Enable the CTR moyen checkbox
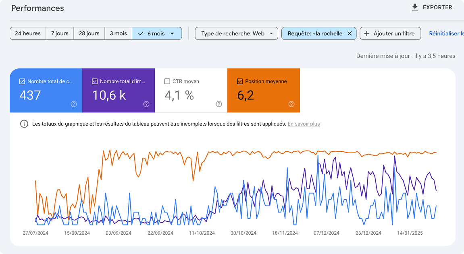Screen dimensions: 464x254 (167, 81)
